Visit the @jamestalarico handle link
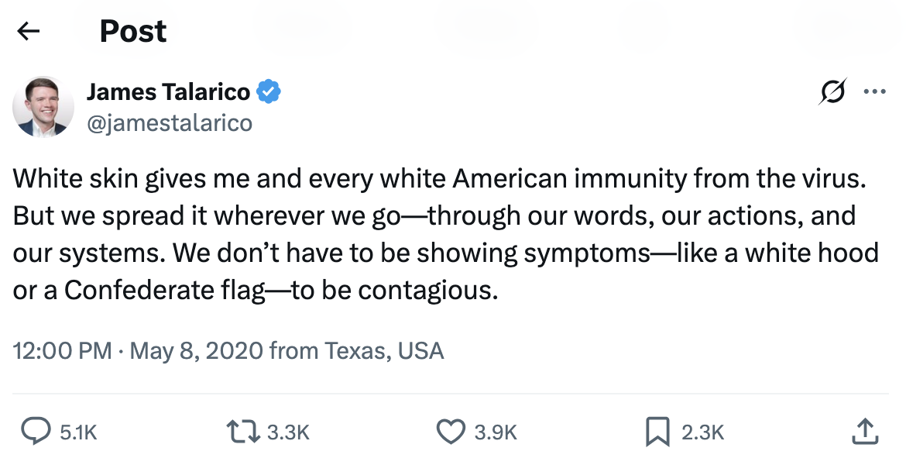Viewport: 906px width, 465px height. click(170, 123)
